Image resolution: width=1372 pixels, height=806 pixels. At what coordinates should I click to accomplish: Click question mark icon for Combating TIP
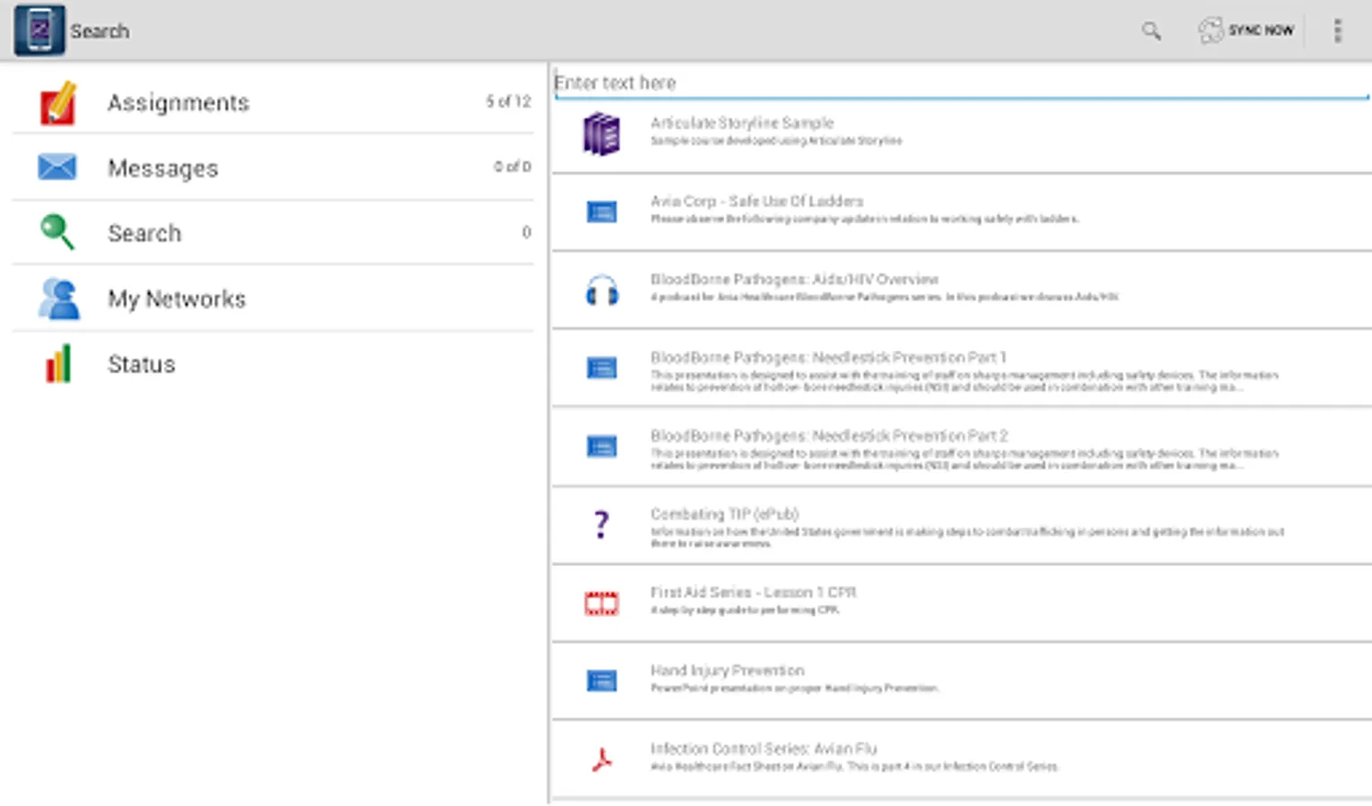coord(601,524)
